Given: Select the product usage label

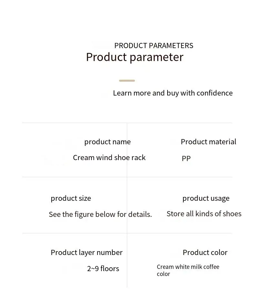Looking at the screenshot, I should (x=206, y=198).
